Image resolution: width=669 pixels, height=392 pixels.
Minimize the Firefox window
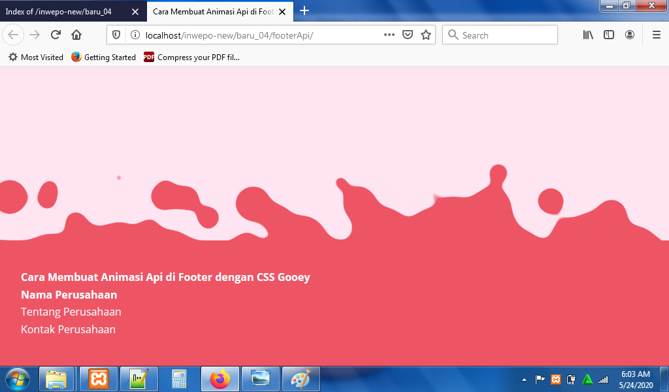pos(610,6)
